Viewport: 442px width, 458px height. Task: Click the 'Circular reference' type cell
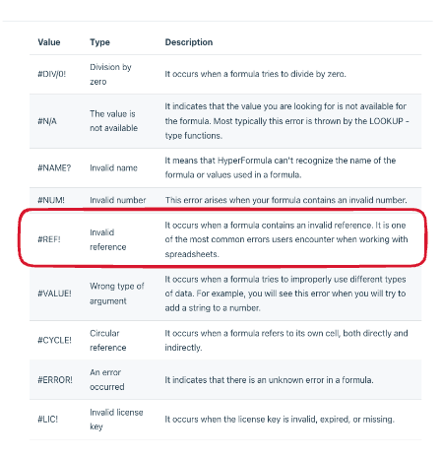pos(108,340)
